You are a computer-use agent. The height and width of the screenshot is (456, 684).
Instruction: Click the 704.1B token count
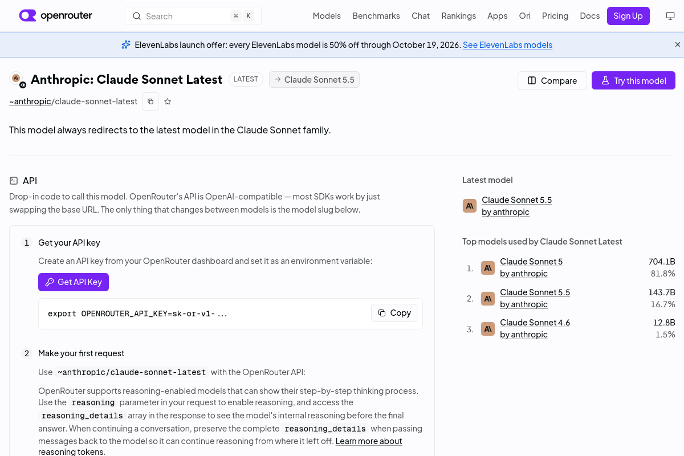[x=662, y=262]
